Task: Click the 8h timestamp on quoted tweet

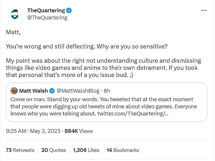Action: 107,91
